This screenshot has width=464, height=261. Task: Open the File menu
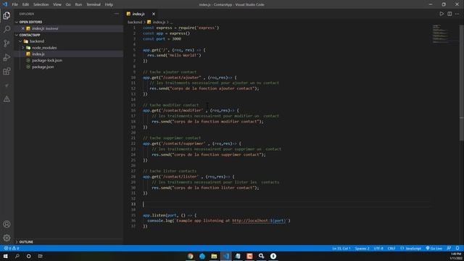click(14, 4)
